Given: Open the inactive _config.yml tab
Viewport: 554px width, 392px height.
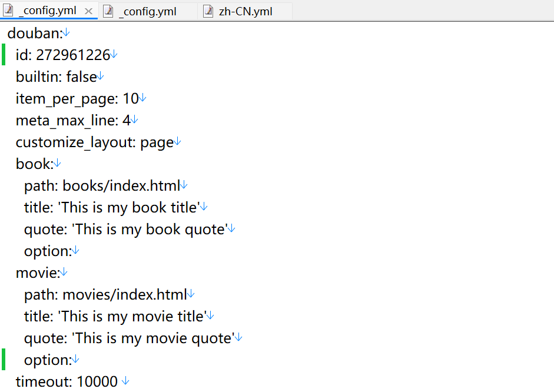Looking at the screenshot, I should coord(147,11).
